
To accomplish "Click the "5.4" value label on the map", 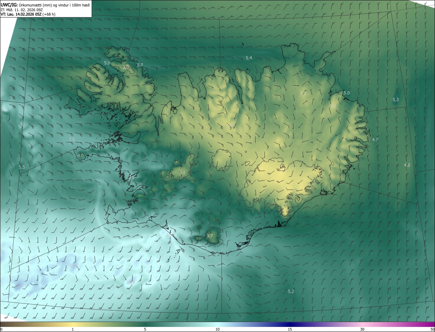I will [x=249, y=58].
